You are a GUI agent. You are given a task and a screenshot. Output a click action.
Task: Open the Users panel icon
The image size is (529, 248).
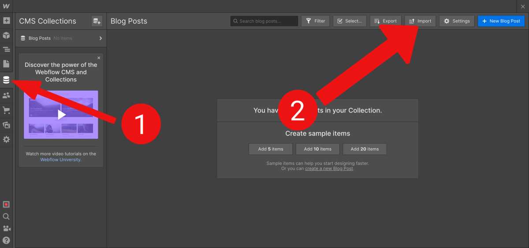point(6,95)
